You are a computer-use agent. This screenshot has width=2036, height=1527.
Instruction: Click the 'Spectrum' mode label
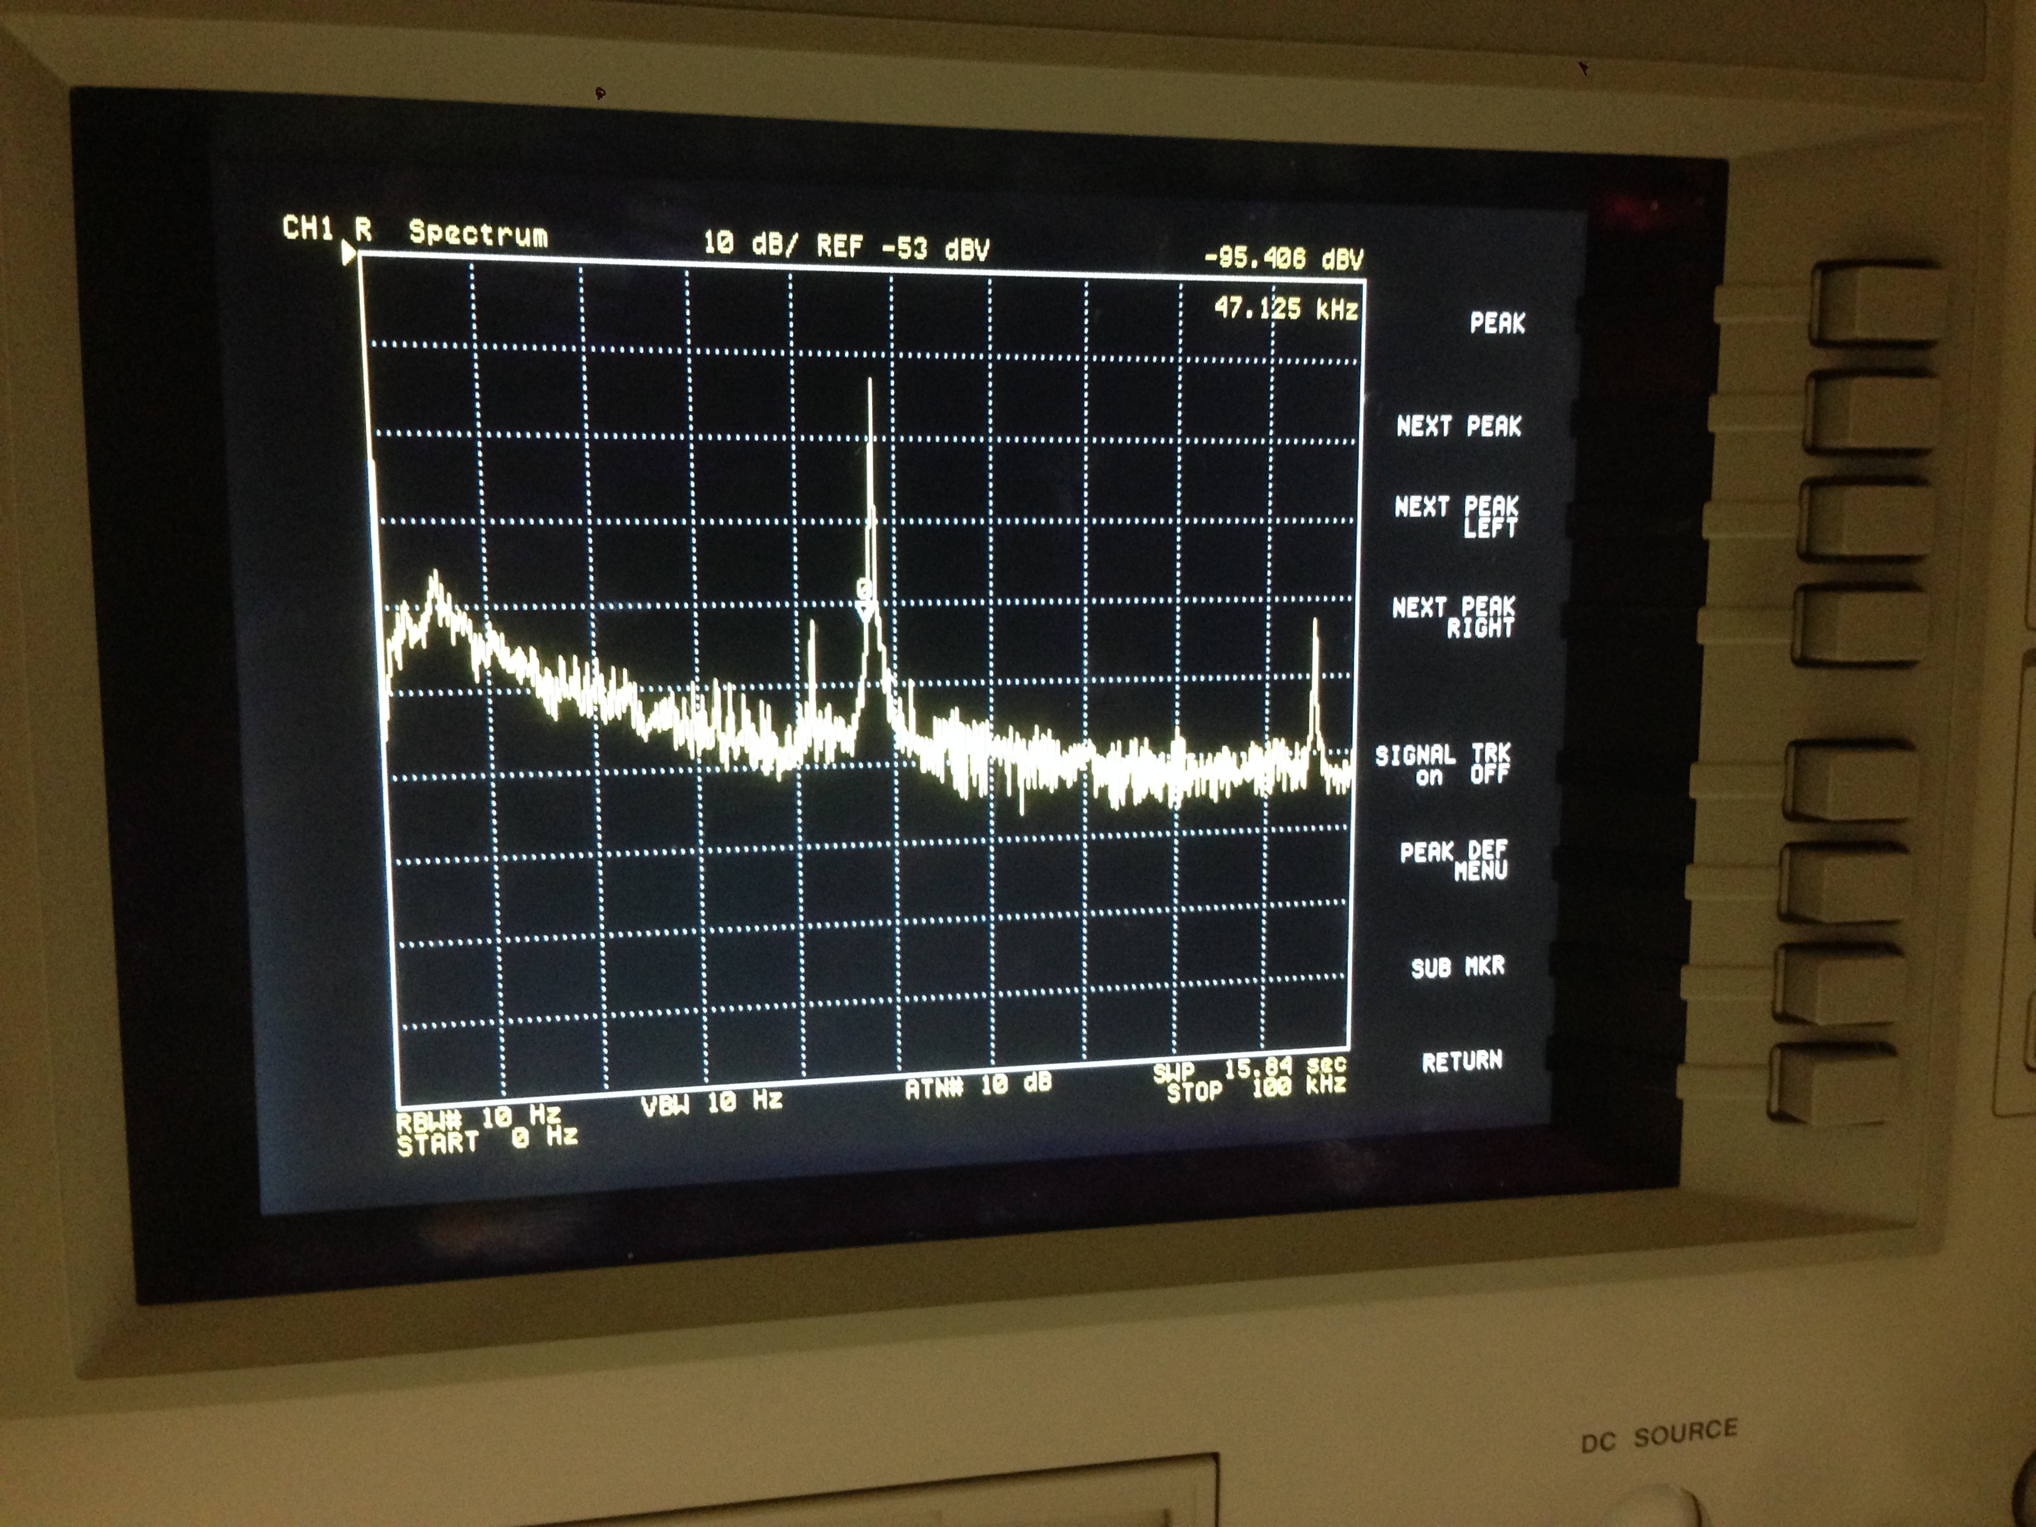click(x=478, y=234)
